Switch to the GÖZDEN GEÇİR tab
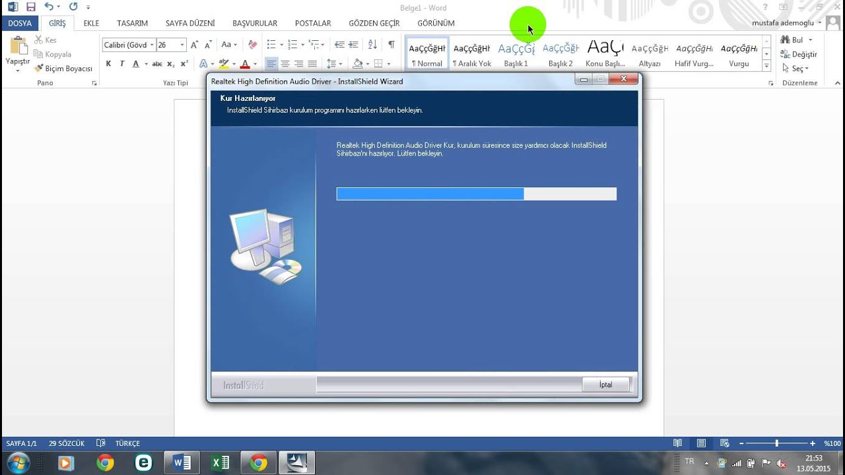Viewport: 845px width, 475px height. pyautogui.click(x=374, y=23)
